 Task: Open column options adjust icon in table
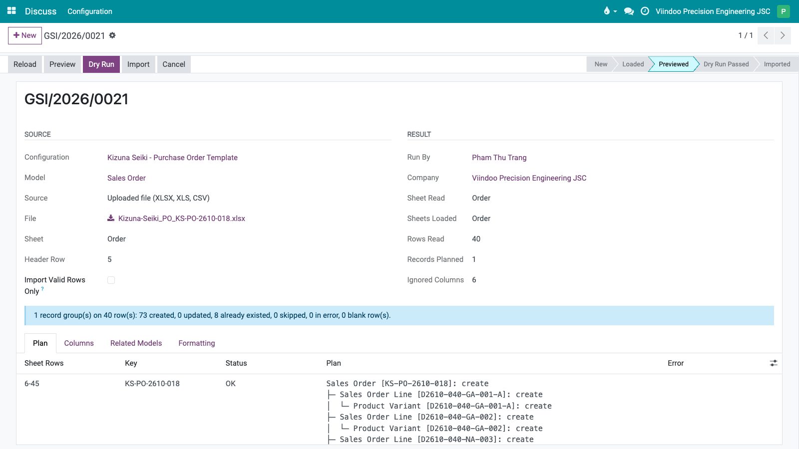[x=774, y=363]
